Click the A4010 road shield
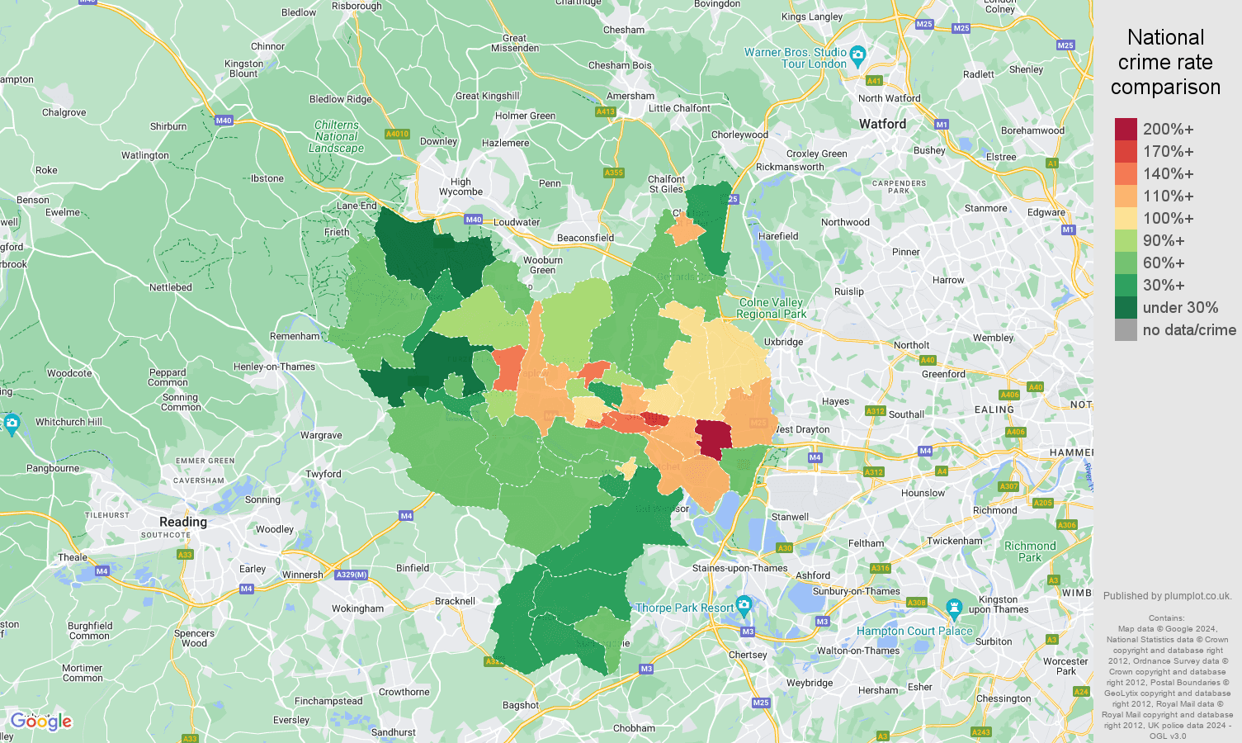This screenshot has width=1242, height=743. point(397,134)
